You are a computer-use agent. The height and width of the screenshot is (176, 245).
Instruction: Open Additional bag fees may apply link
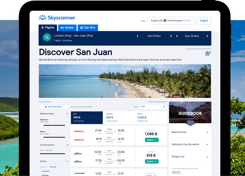[157, 102]
